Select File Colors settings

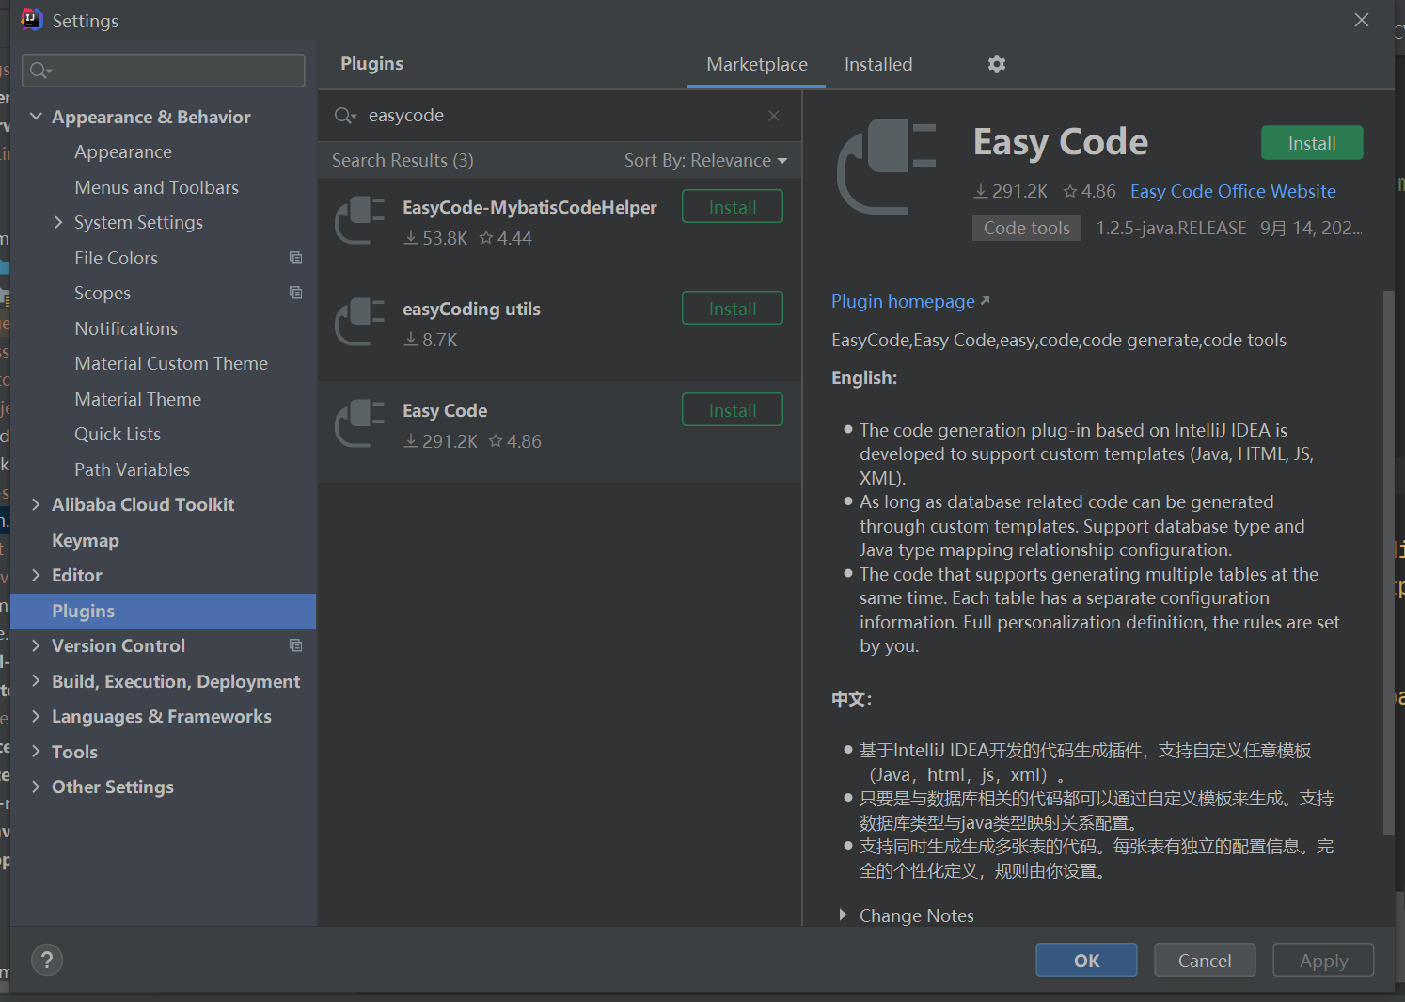(x=116, y=258)
